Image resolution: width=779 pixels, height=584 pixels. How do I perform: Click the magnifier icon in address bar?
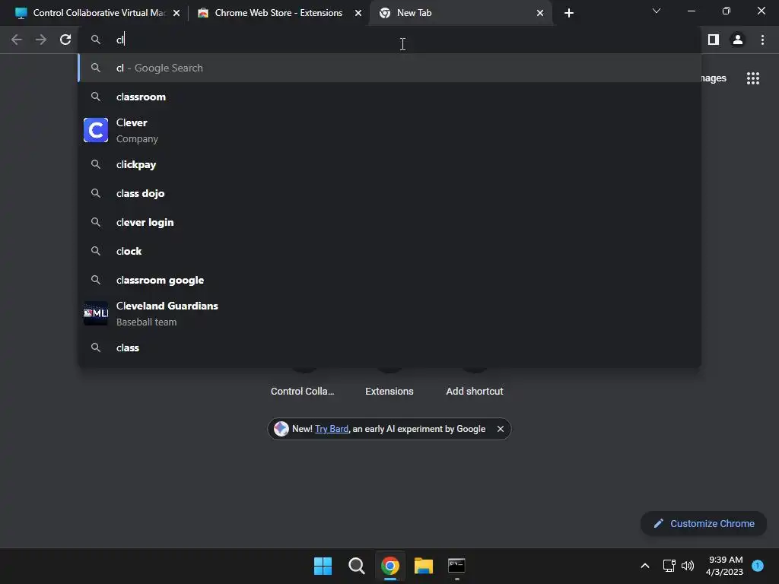pos(96,40)
